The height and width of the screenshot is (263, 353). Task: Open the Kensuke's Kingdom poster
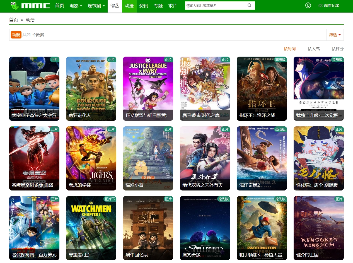319,228
